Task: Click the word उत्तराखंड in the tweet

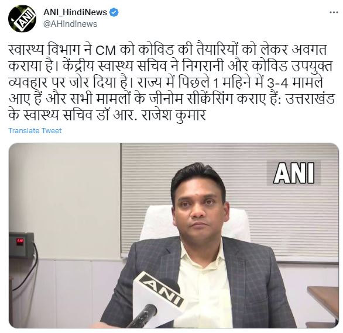Action: click(310, 99)
